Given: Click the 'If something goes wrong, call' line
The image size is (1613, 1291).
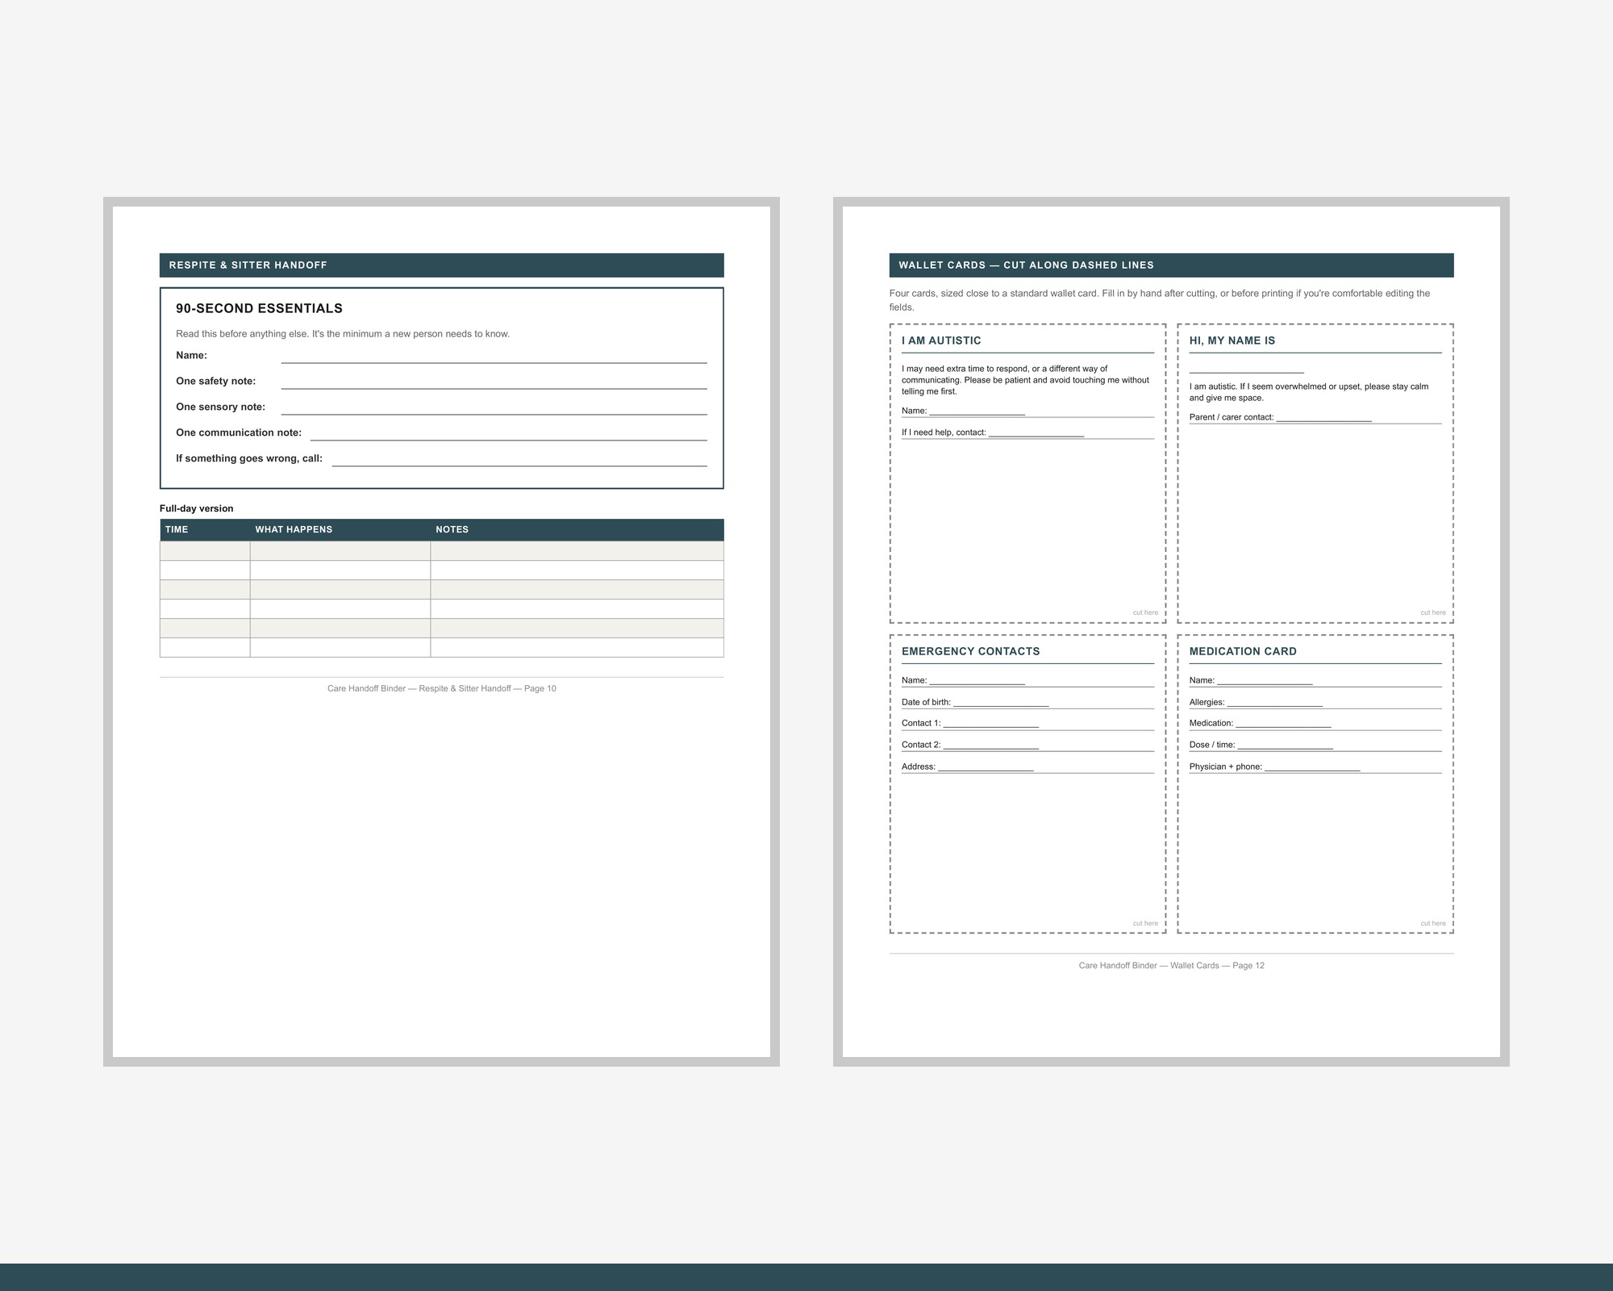Looking at the screenshot, I should pos(519,459).
